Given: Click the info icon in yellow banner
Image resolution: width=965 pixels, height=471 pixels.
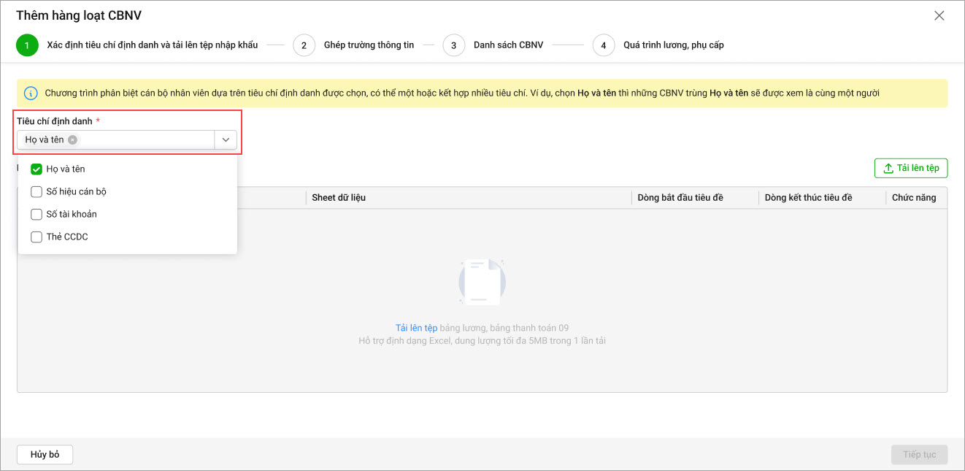Looking at the screenshot, I should coord(31,93).
